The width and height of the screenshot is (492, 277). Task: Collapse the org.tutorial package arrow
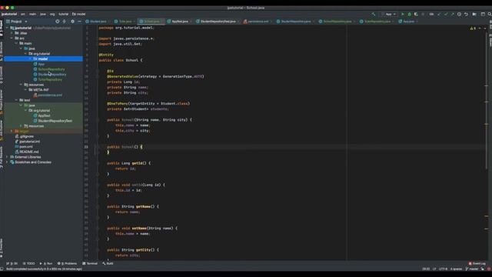point(25,54)
